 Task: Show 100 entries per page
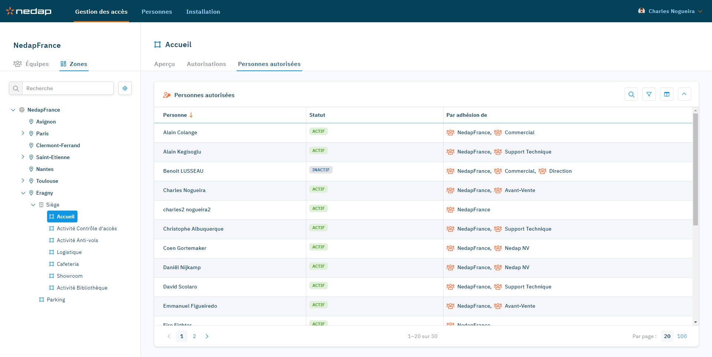point(682,336)
